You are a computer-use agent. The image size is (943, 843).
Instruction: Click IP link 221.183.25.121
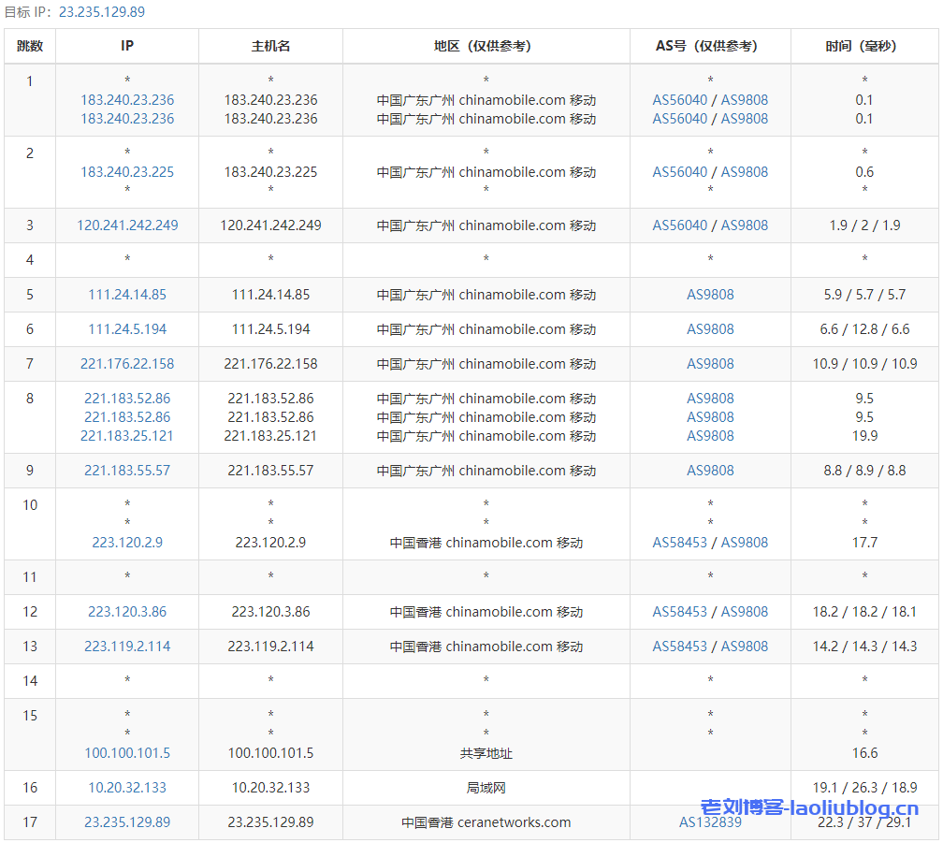(x=127, y=436)
